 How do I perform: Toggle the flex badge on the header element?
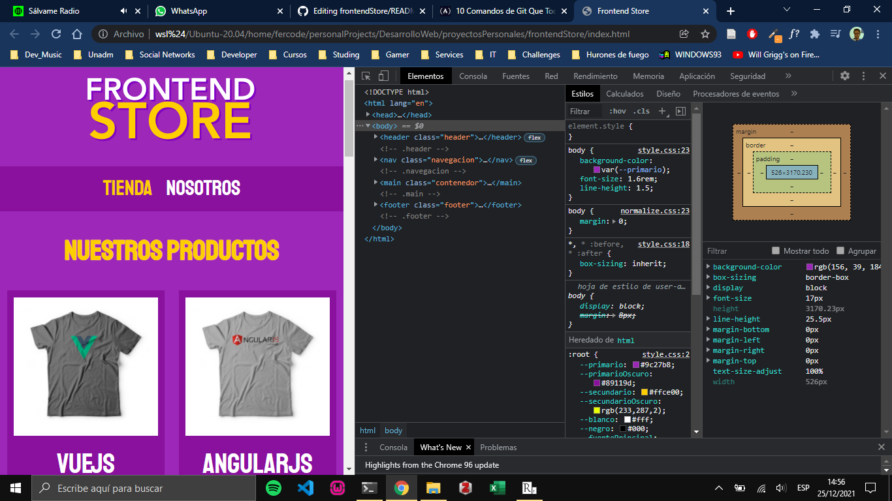coord(535,138)
